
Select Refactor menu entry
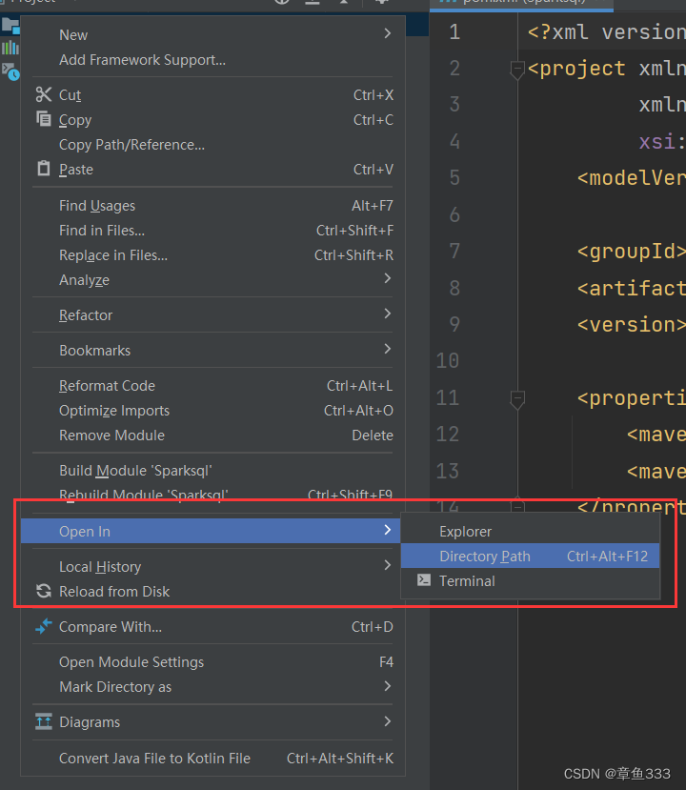pyautogui.click(x=212, y=314)
